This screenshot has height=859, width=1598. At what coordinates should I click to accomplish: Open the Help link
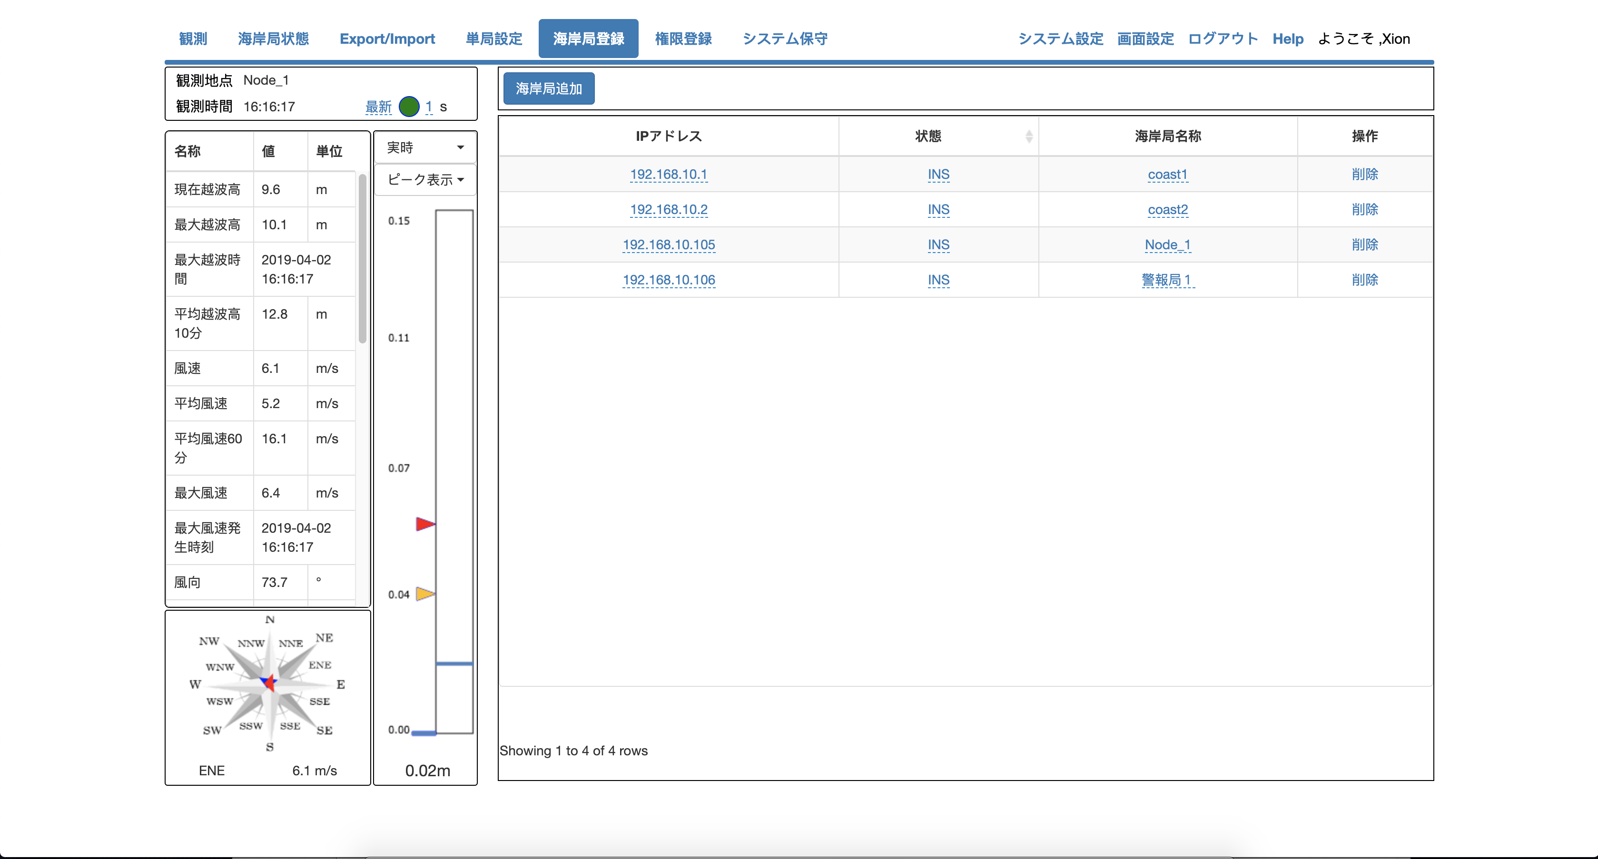1287,39
